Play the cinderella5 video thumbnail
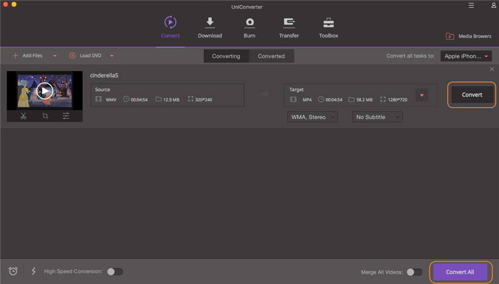 [45, 90]
